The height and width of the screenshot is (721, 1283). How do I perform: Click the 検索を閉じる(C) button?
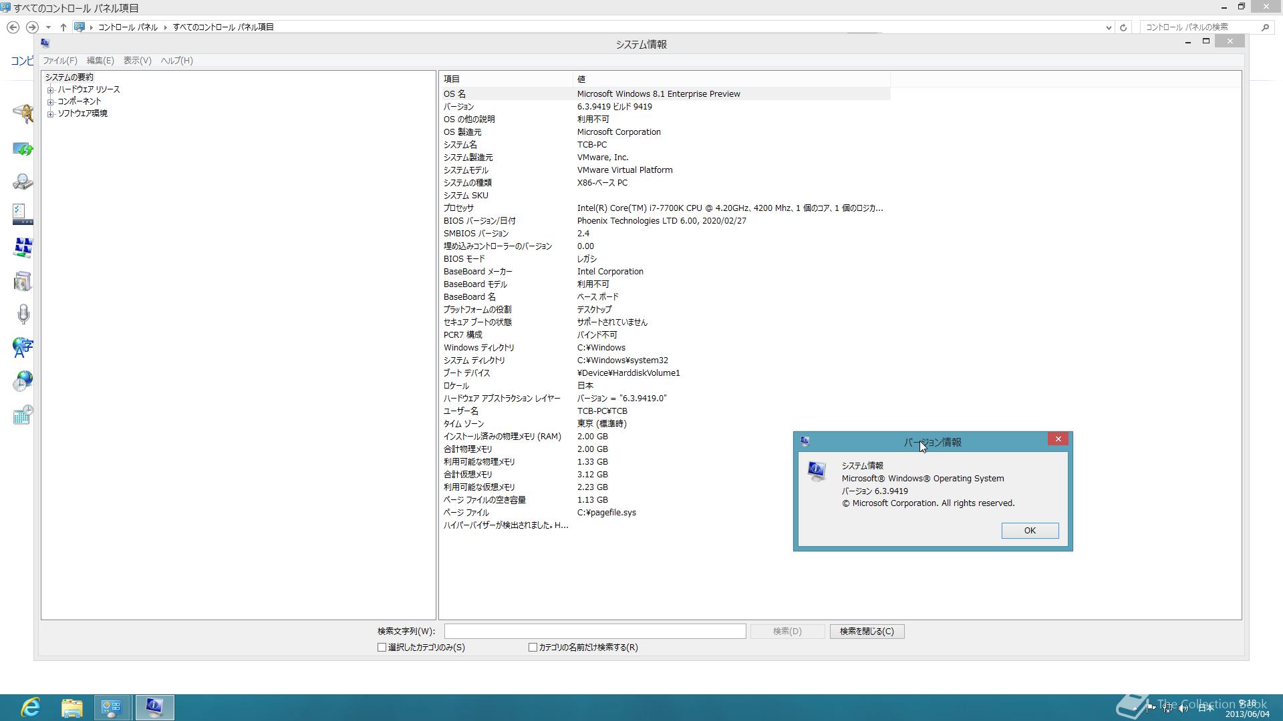(867, 632)
